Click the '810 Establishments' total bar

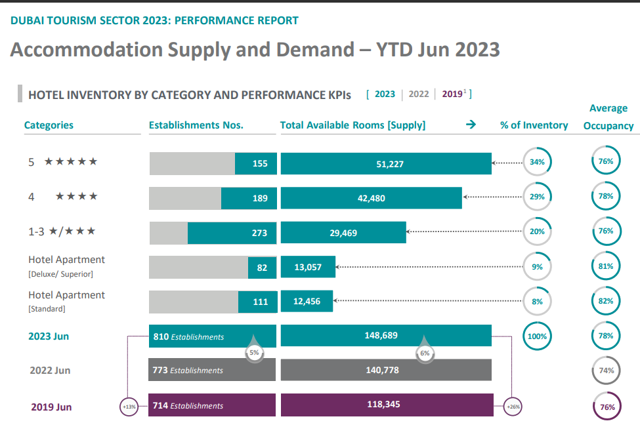click(x=213, y=336)
